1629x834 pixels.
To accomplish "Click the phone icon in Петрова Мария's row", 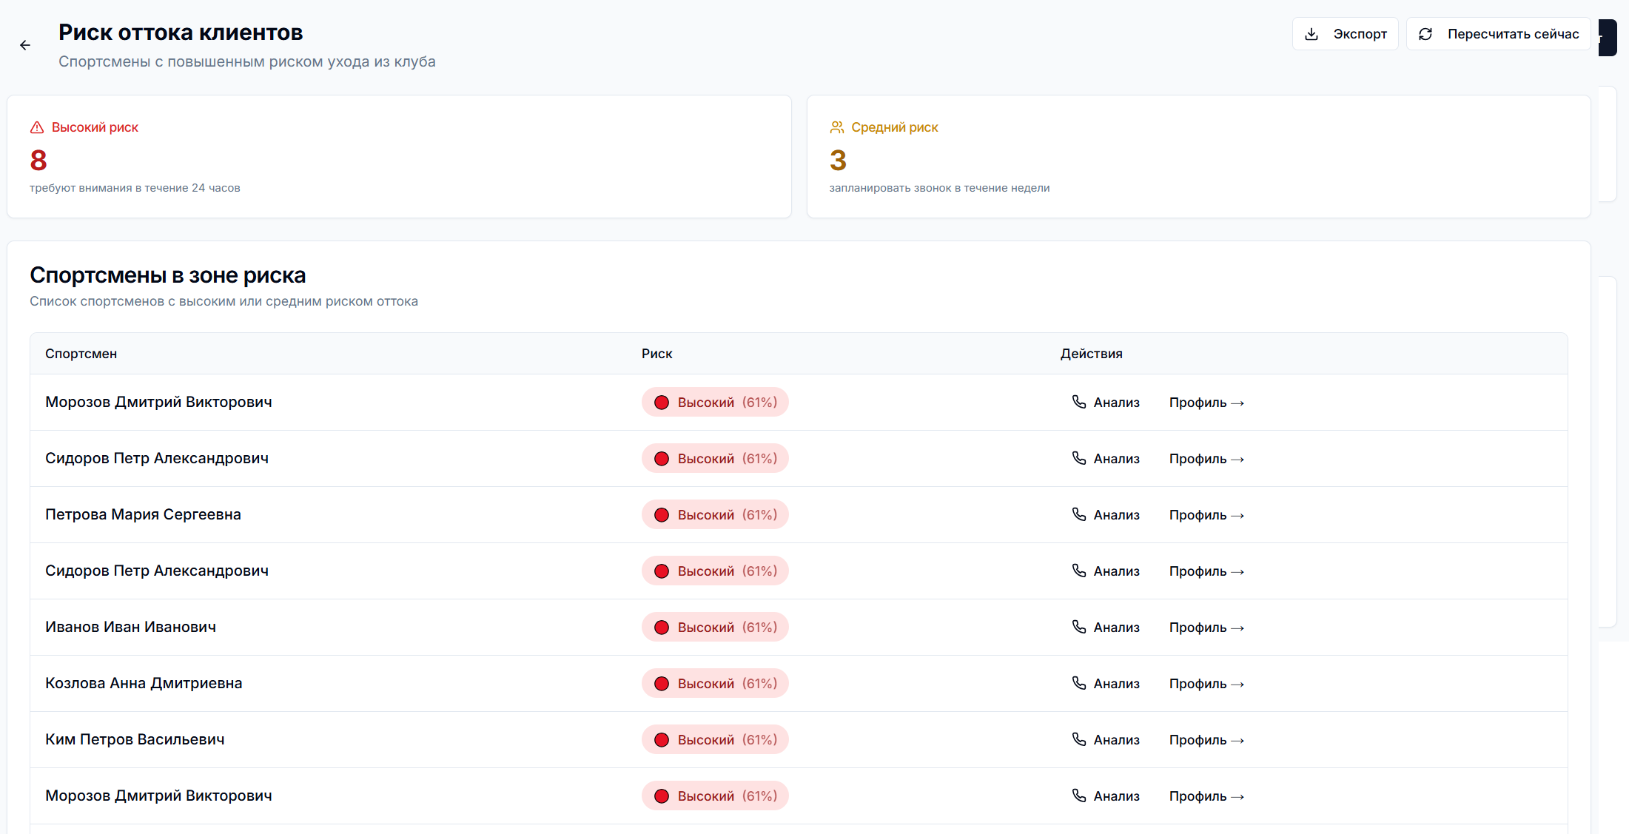I will (1079, 514).
